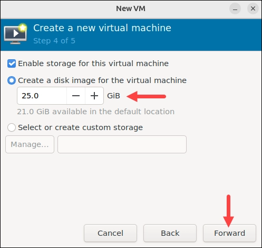Open the Manage... storage button
Image resolution: width=262 pixels, height=248 pixels.
tap(30, 144)
